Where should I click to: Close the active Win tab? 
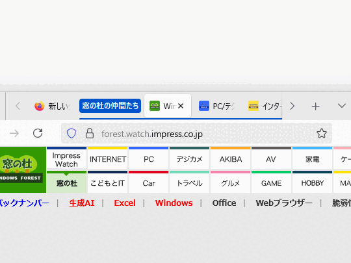click(x=181, y=106)
